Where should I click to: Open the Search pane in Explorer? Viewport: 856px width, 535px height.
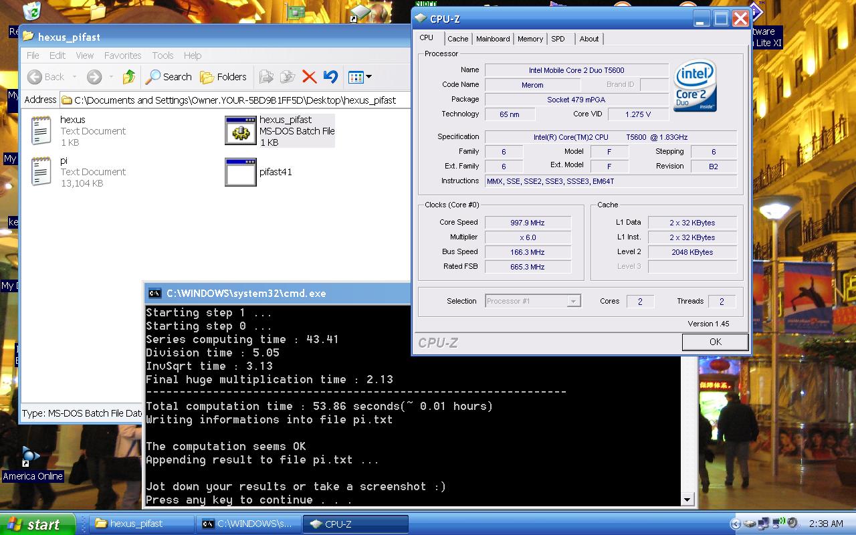(x=169, y=77)
